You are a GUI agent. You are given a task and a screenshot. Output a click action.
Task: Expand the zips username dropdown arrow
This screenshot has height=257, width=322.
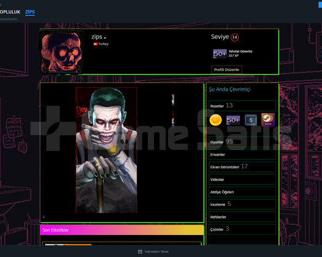point(105,38)
